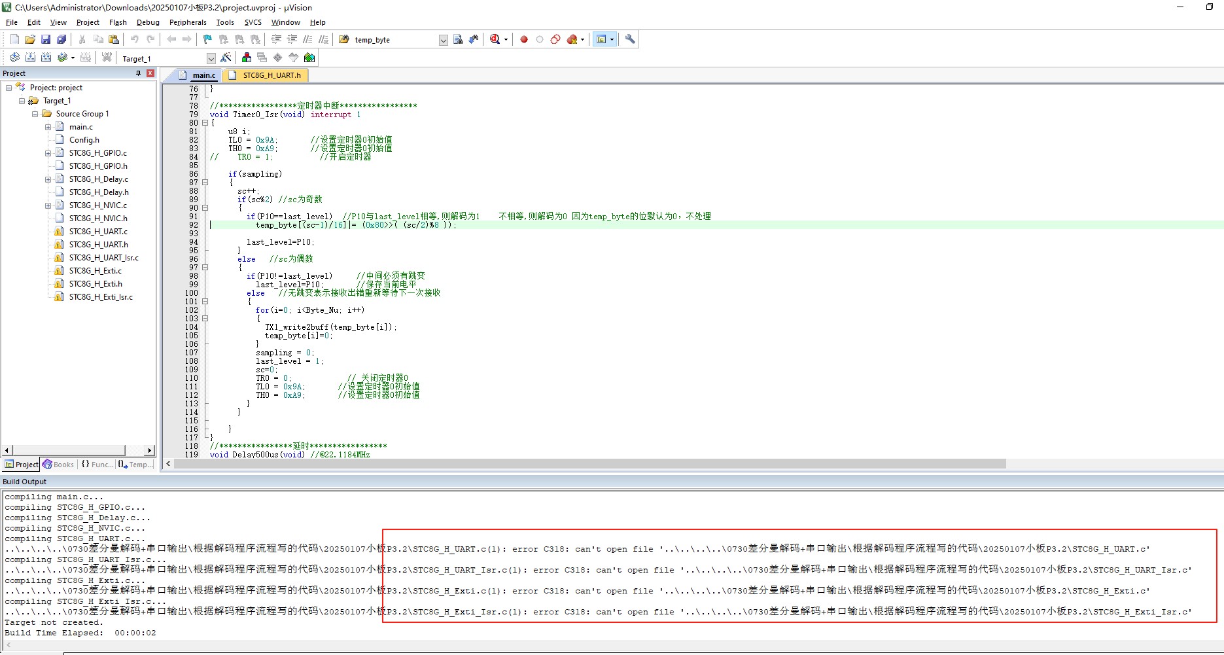Open Pack Installer icon
Screen dimensions: 1224x655
pos(309,58)
